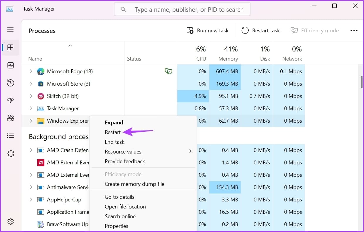Expand the AMD Crash Defender process
The width and height of the screenshot is (364, 232).
click(x=31, y=150)
